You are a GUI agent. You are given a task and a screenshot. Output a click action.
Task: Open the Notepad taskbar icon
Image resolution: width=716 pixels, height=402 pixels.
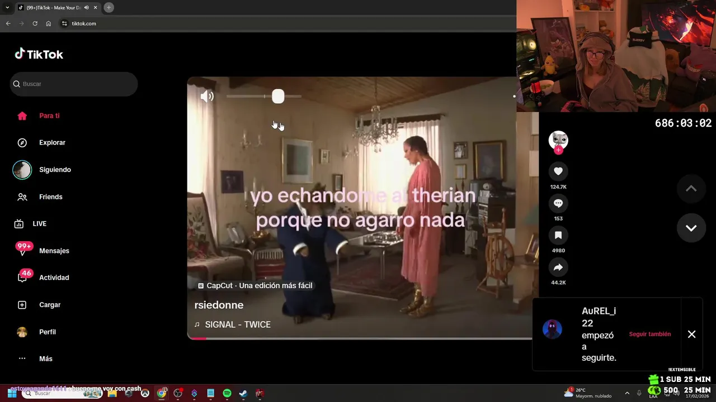(x=210, y=393)
